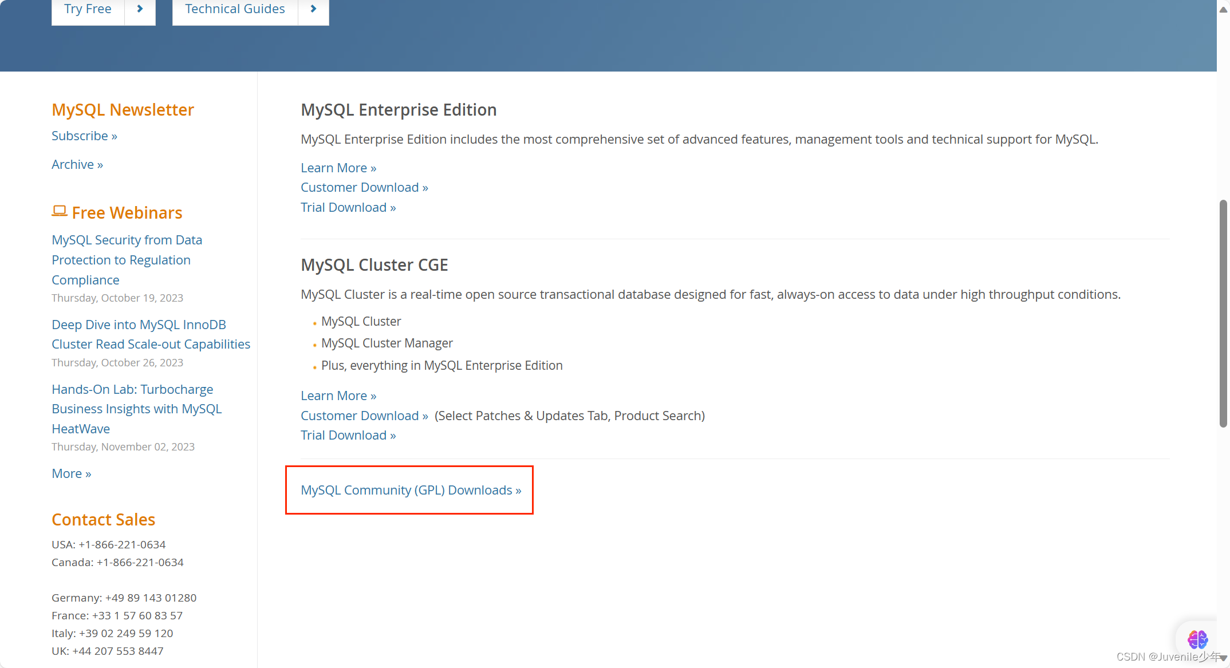
Task: Open Deep Dive into MySQL InnoDB Cluster webinar
Action: tap(151, 334)
